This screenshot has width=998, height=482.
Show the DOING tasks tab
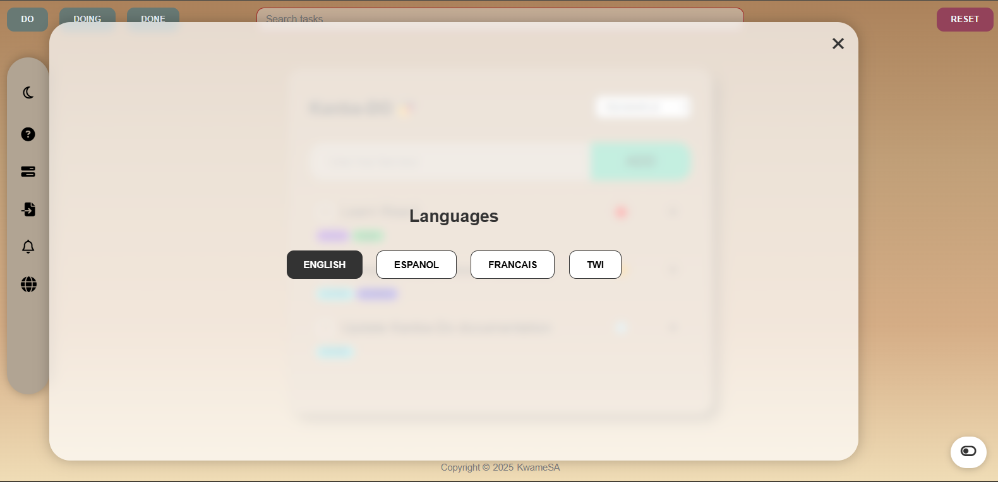[87, 19]
